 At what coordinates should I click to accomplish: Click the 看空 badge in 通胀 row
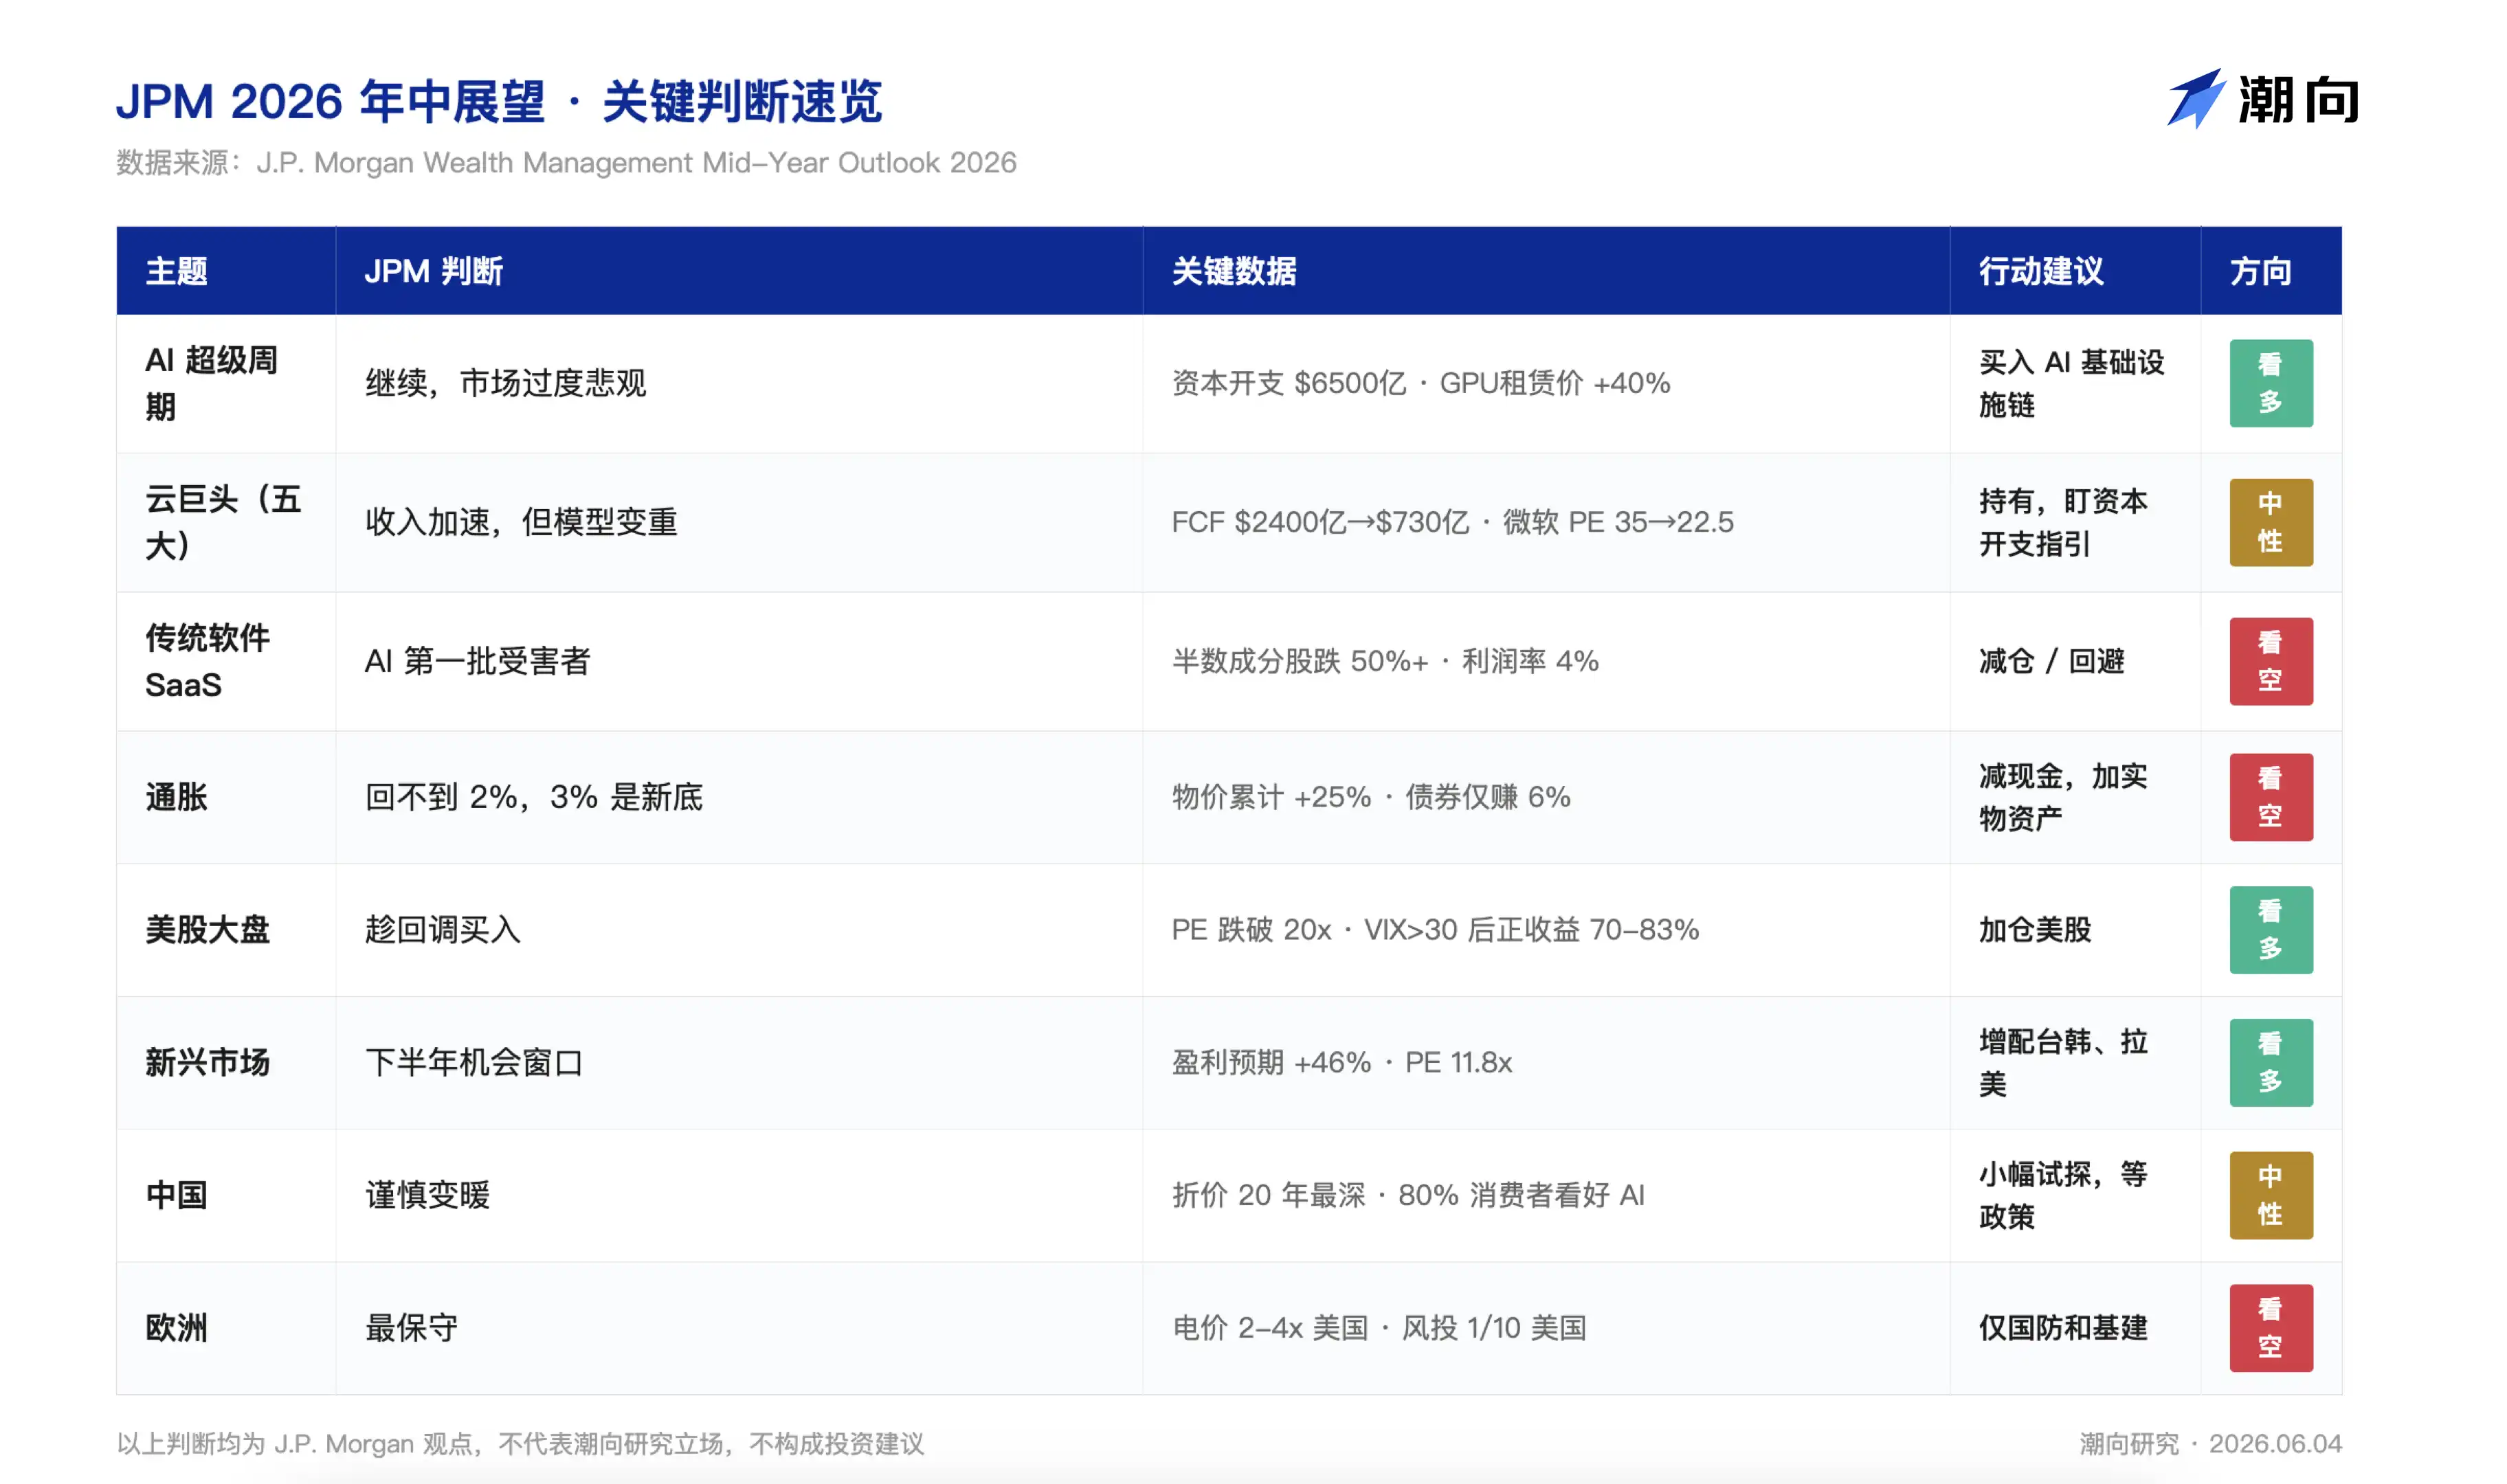(2270, 797)
